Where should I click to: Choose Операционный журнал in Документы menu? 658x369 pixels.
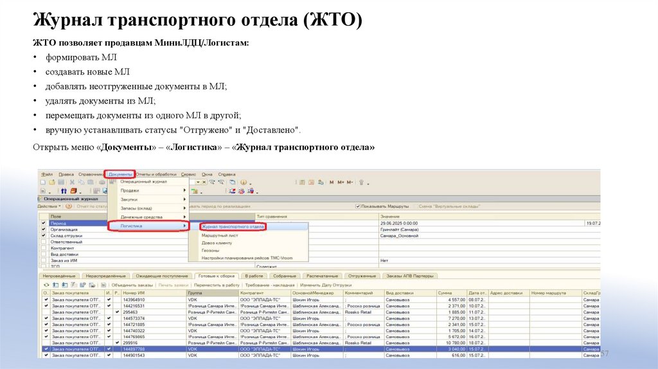(143, 182)
